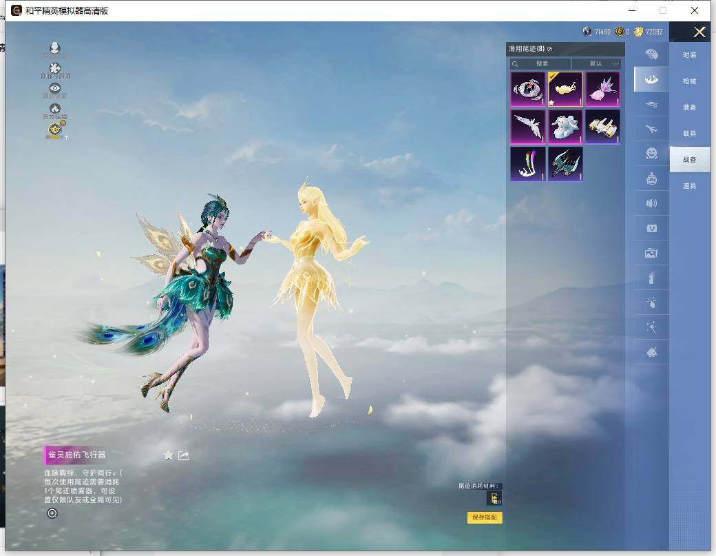Image resolution: width=716 pixels, height=556 pixels.
Task: Toggle the eye preview visibility icon
Action: point(55,88)
